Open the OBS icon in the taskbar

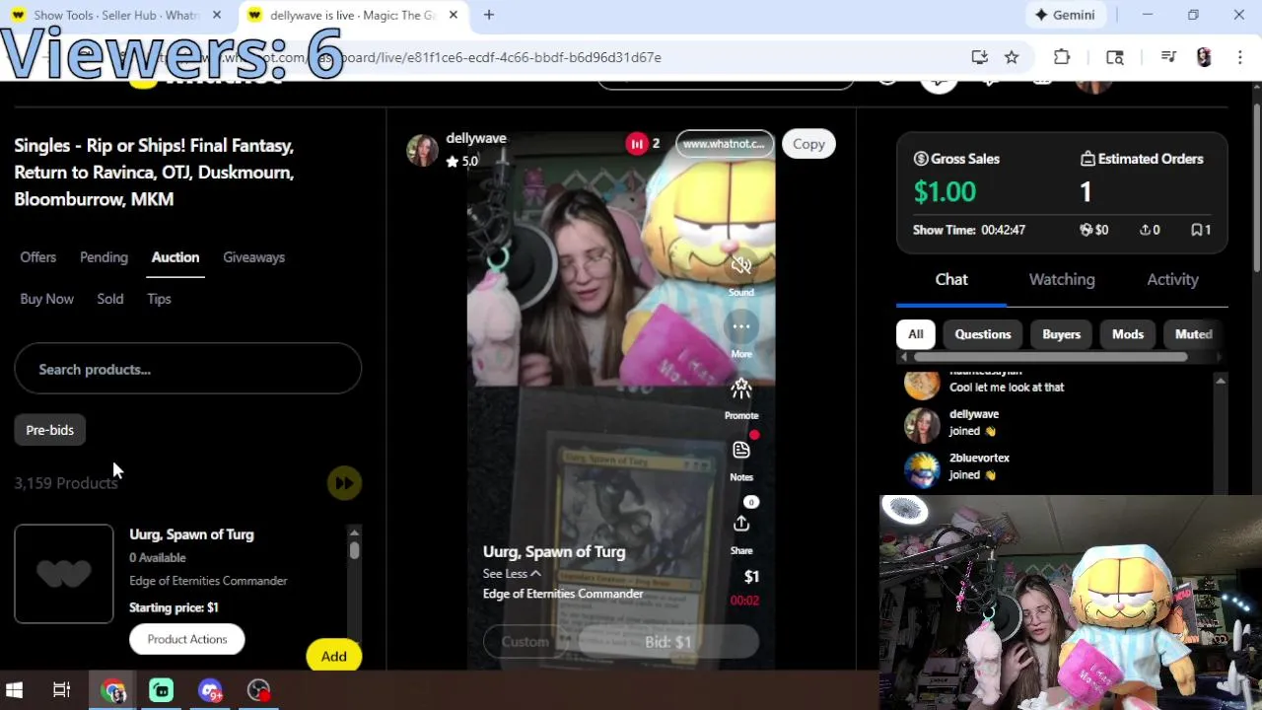coord(258,690)
